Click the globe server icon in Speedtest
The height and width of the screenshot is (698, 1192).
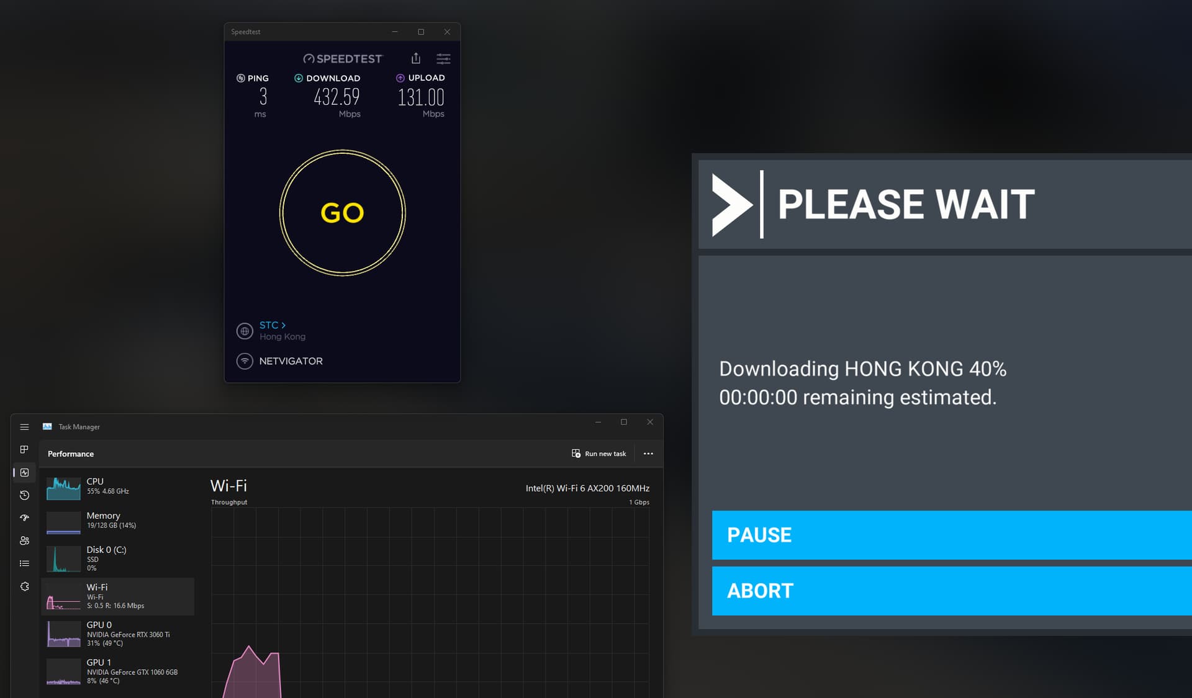(x=245, y=331)
